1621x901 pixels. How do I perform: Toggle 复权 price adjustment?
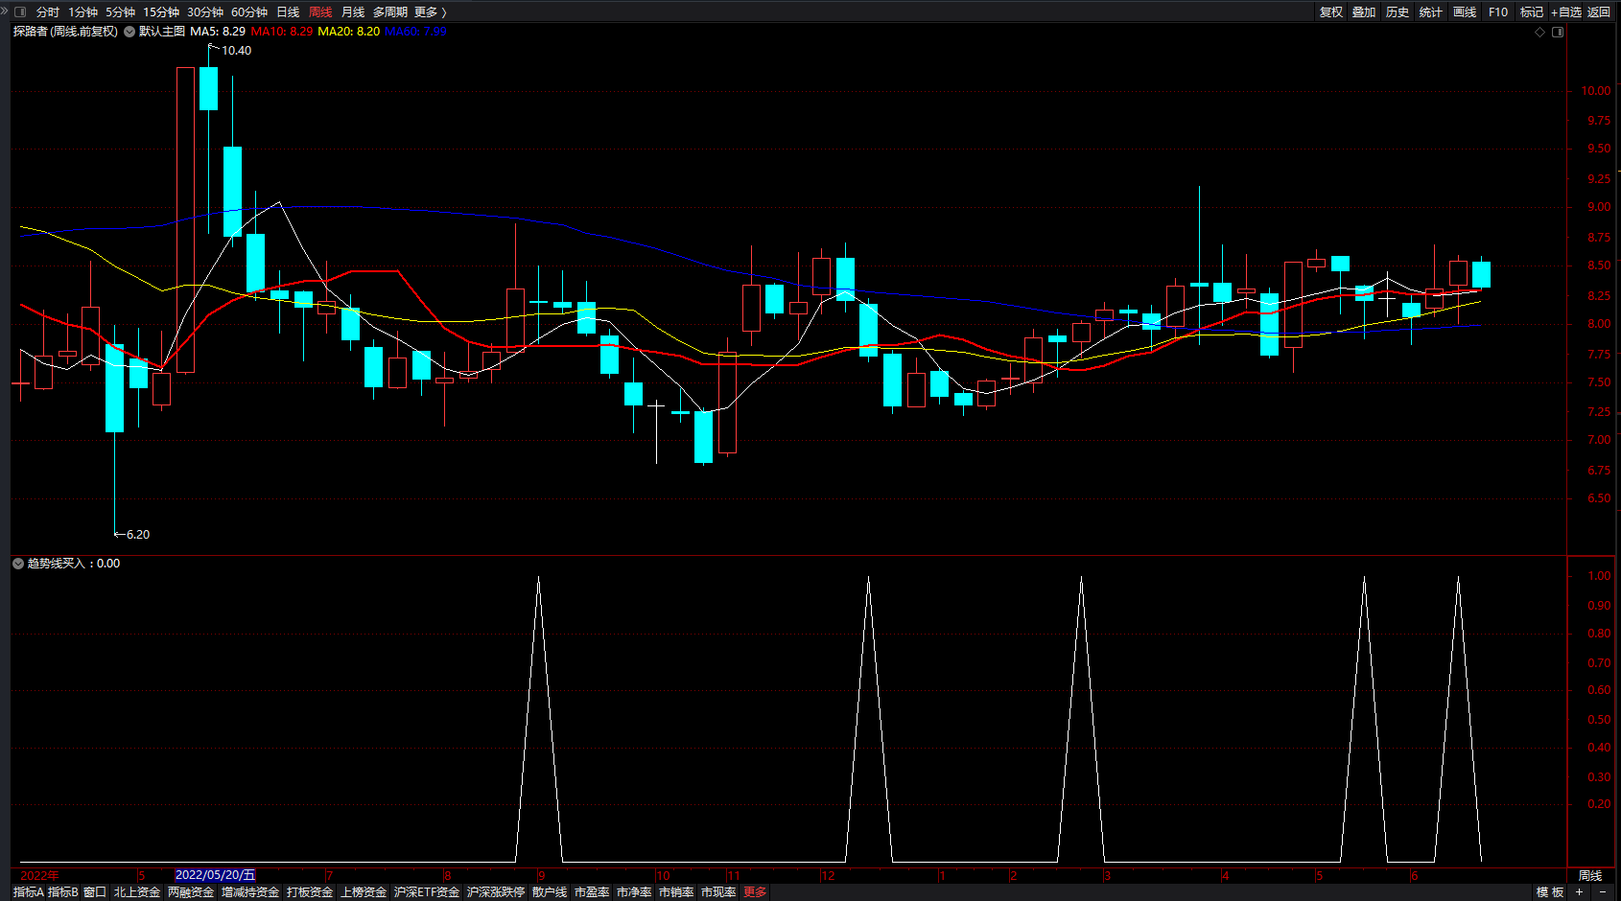[1331, 12]
